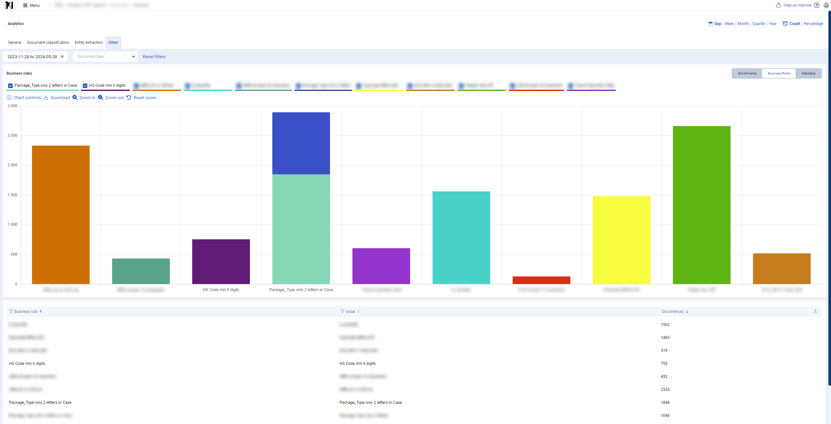This screenshot has height=424, width=831.
Task: Click the dark purple HS Code bar
Action: (221, 262)
